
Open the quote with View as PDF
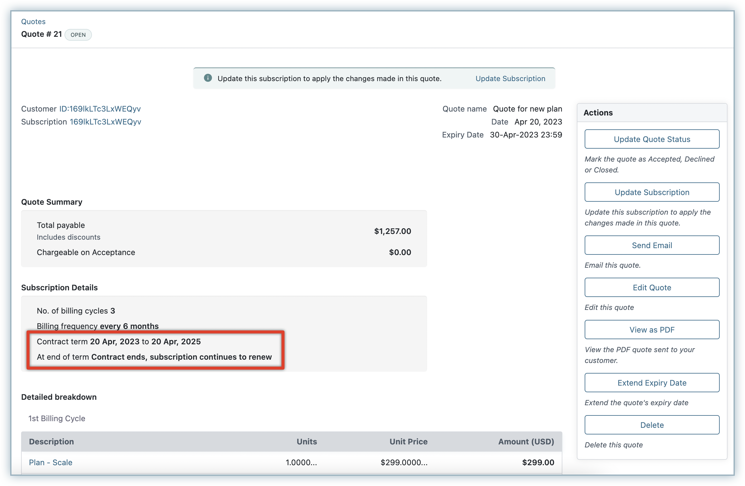(x=652, y=330)
